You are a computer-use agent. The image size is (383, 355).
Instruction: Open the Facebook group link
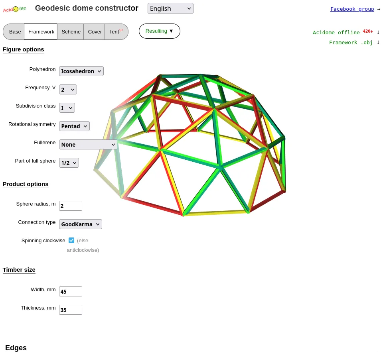(352, 9)
